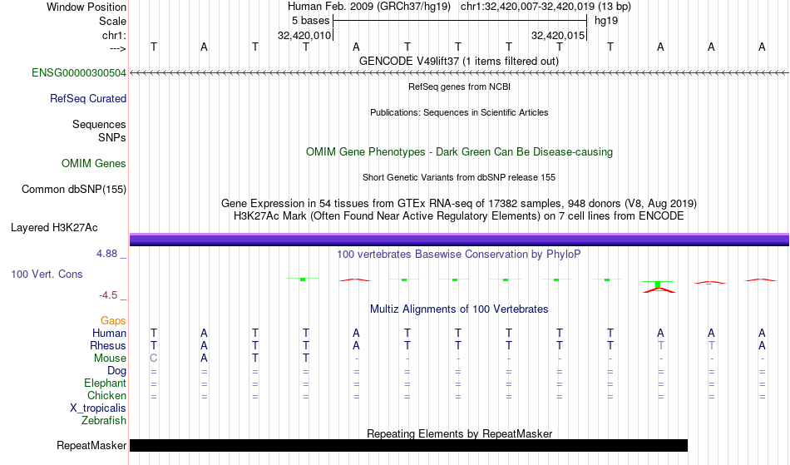Click the GENCODE V49lift37 track title
790x465 pixels.
(458, 62)
